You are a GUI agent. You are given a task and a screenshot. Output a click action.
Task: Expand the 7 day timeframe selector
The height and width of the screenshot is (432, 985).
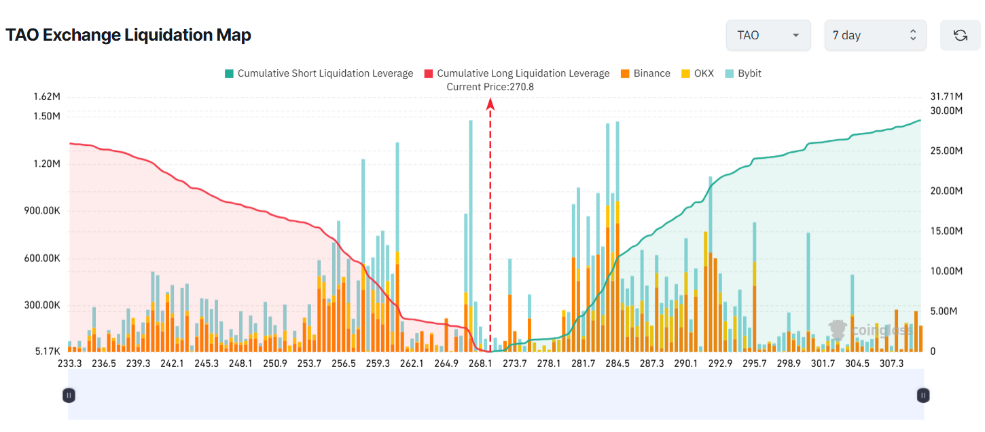pos(874,35)
